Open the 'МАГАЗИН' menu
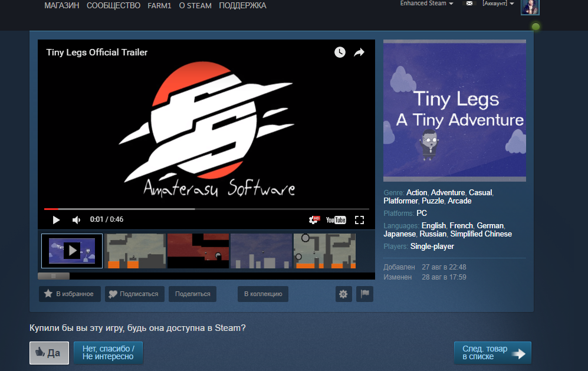This screenshot has height=371, width=588. (x=62, y=6)
